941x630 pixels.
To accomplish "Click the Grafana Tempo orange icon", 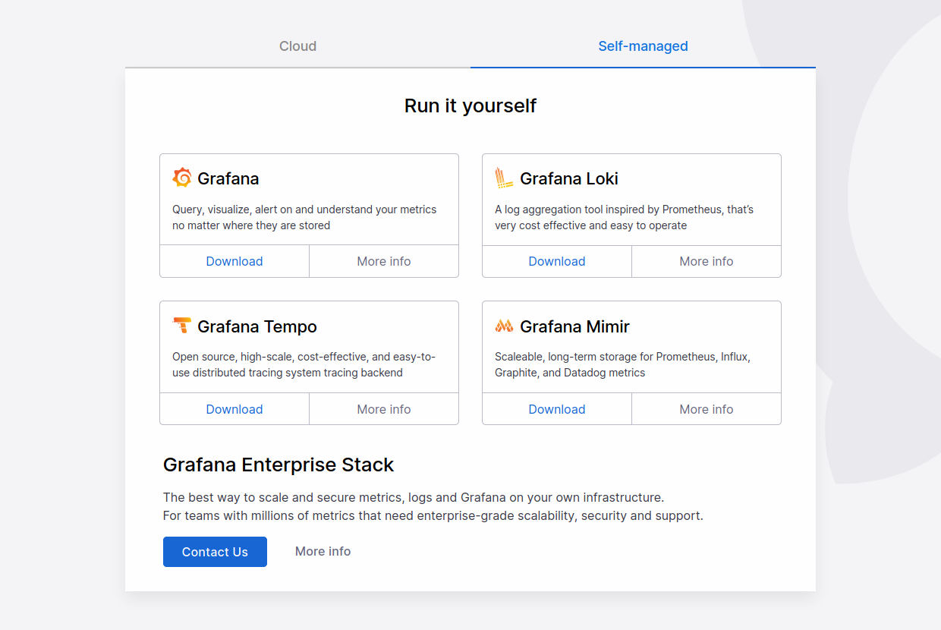I will click(182, 326).
